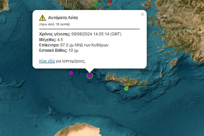Select the middle green marker above the popup
Viewport: 204px width, 136px height.
coord(92,5)
